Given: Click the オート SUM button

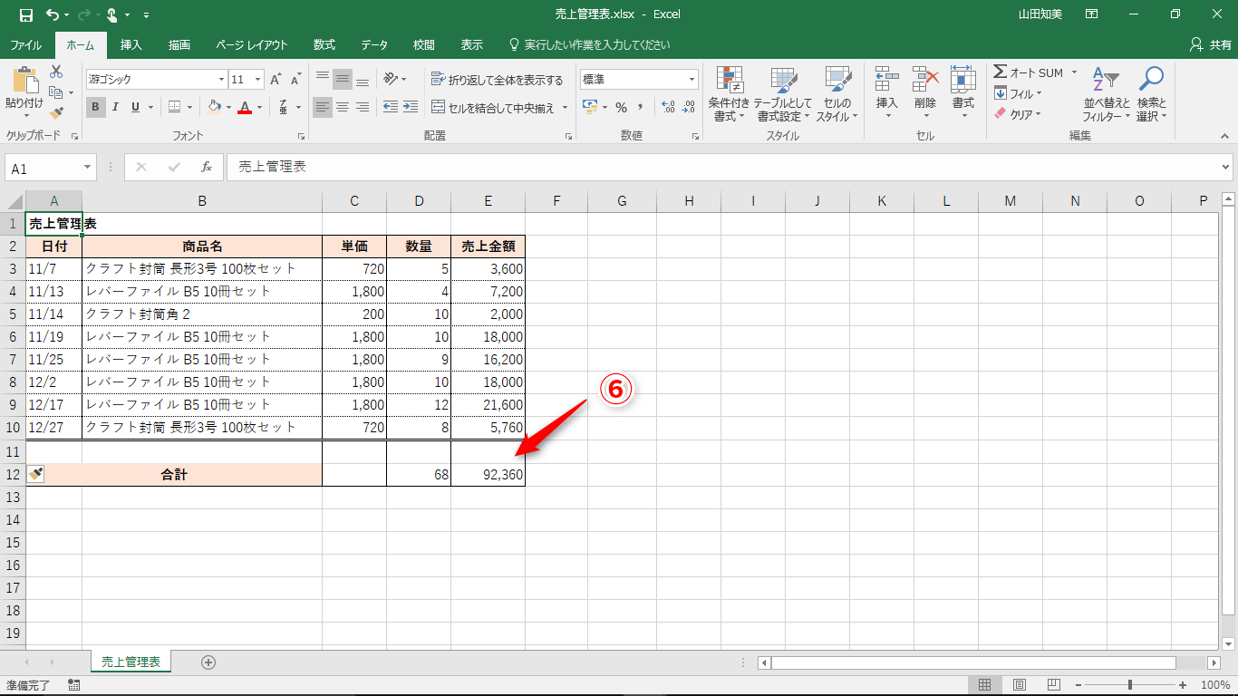Looking at the screenshot, I should pos(1029,72).
